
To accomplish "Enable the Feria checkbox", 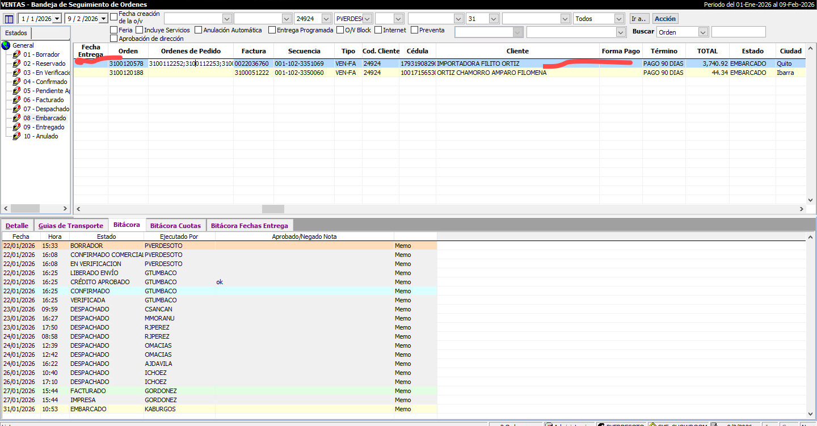I will coord(114,30).
